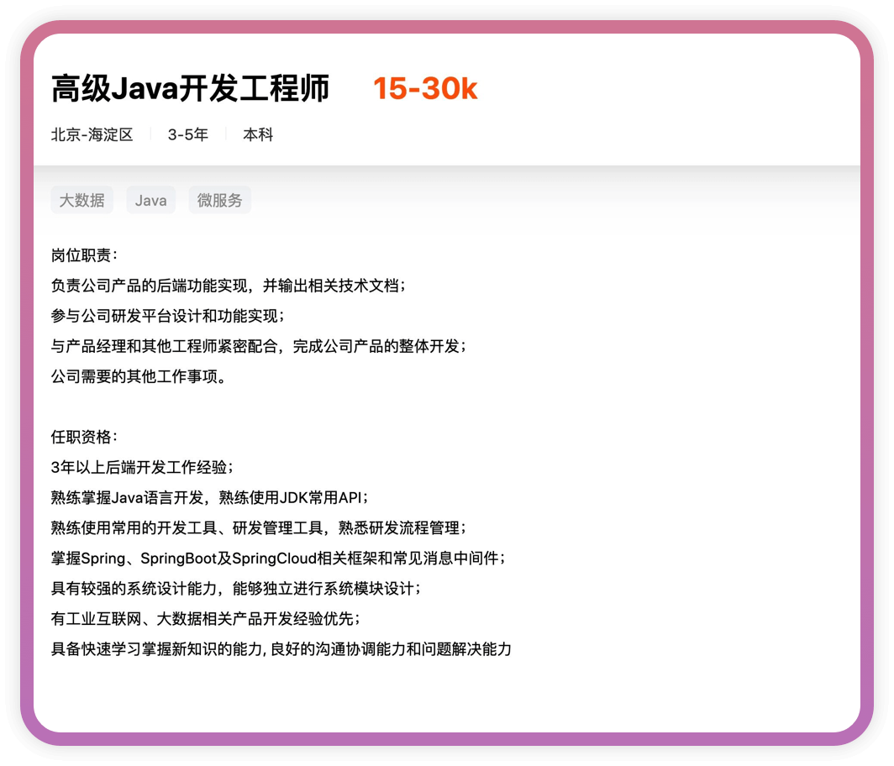Click the line mentioning 产品经理 collaboration

258,346
